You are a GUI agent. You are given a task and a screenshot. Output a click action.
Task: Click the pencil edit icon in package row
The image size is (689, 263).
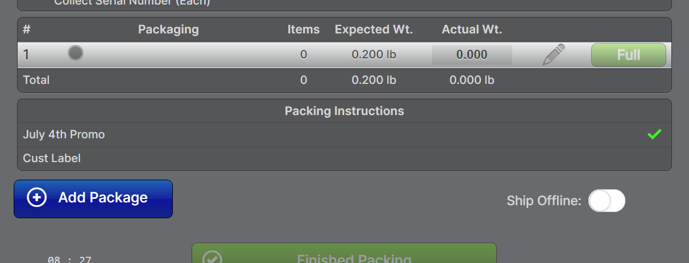[554, 55]
